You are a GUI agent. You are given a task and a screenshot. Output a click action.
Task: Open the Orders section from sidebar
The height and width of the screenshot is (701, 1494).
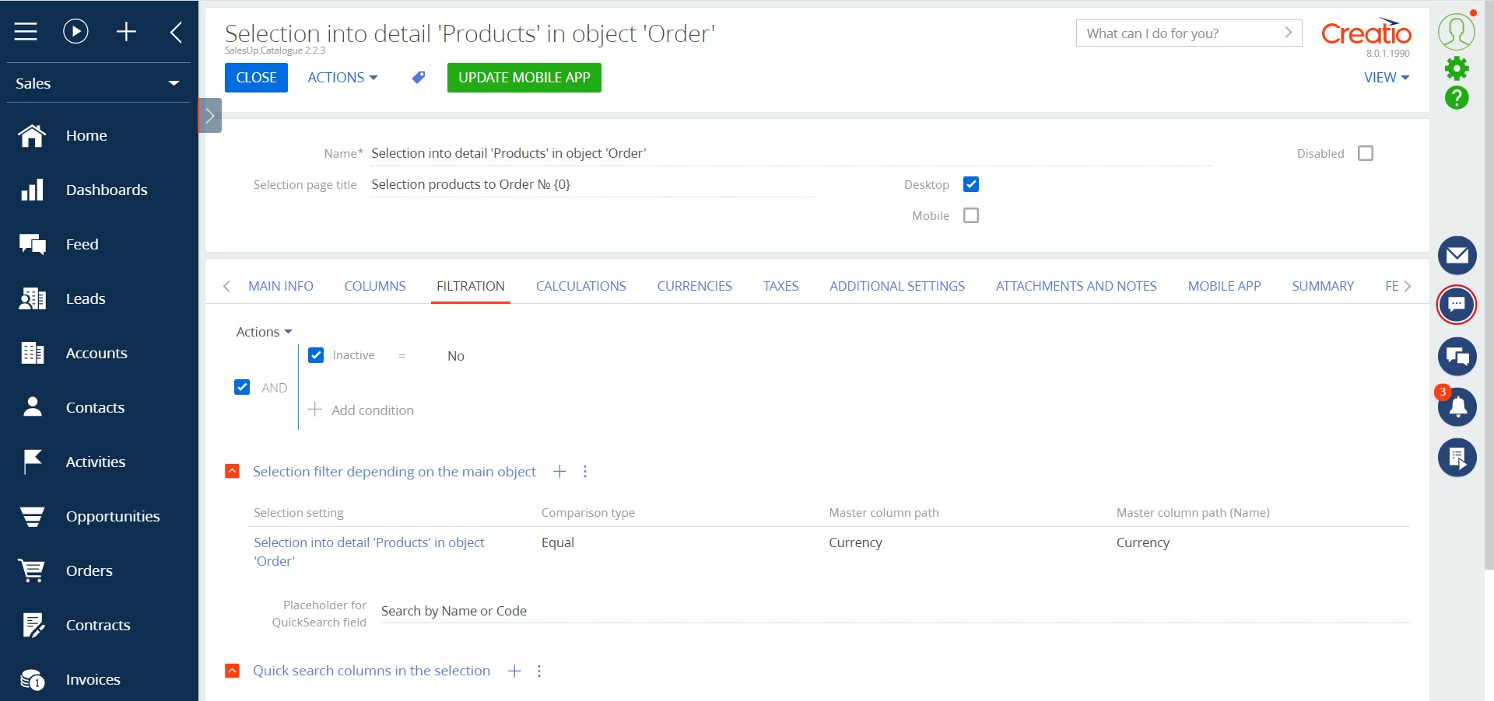coord(89,570)
